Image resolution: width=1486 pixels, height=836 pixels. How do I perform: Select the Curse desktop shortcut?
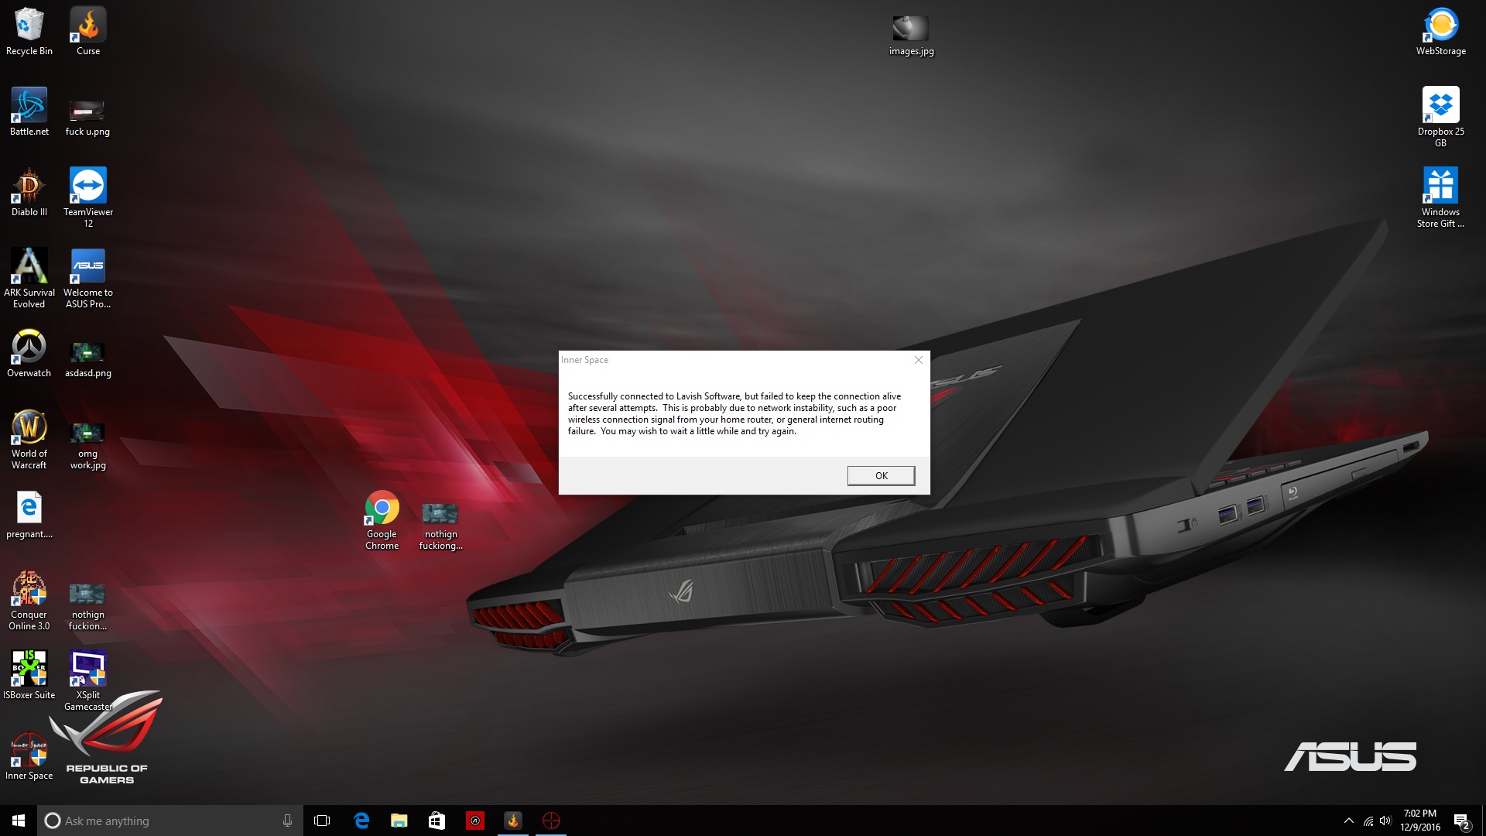click(88, 32)
